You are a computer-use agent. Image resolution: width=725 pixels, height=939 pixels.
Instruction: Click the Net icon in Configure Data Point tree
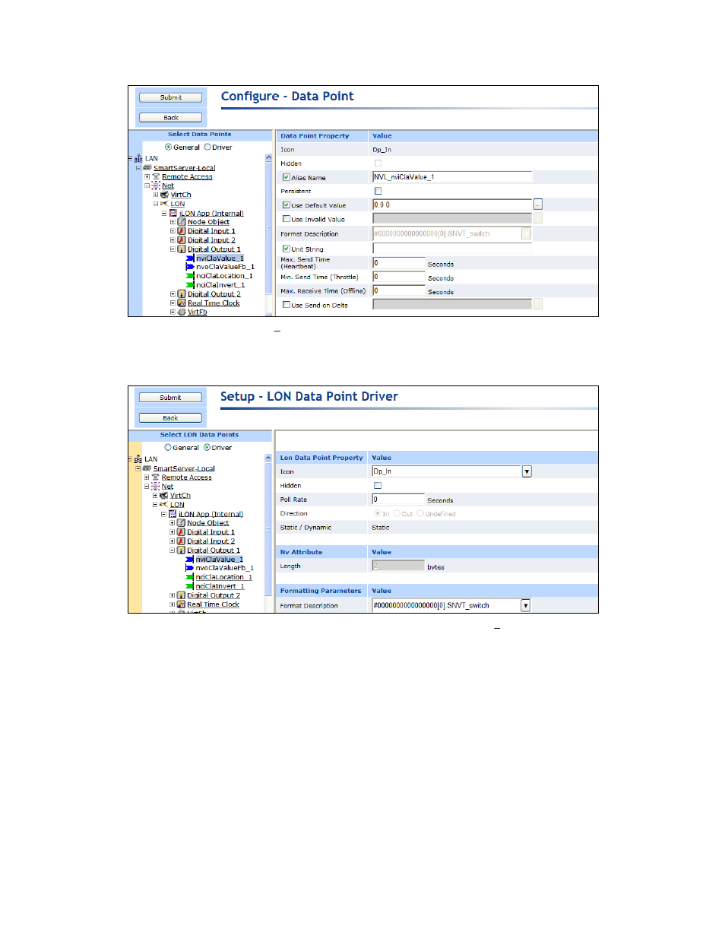click(x=156, y=186)
